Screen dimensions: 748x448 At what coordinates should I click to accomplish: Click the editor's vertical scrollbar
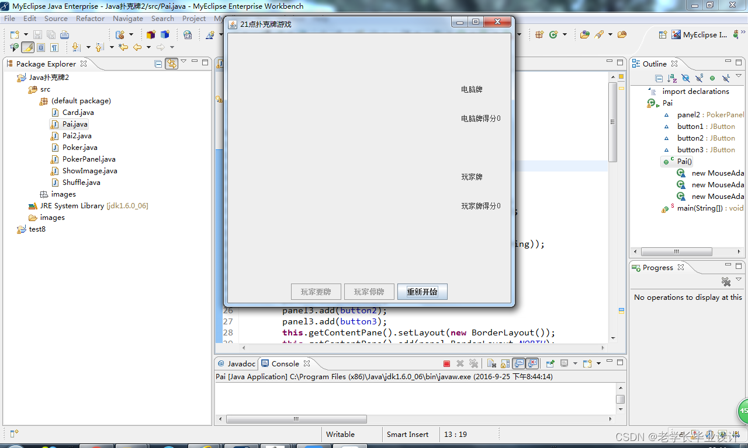pos(614,117)
